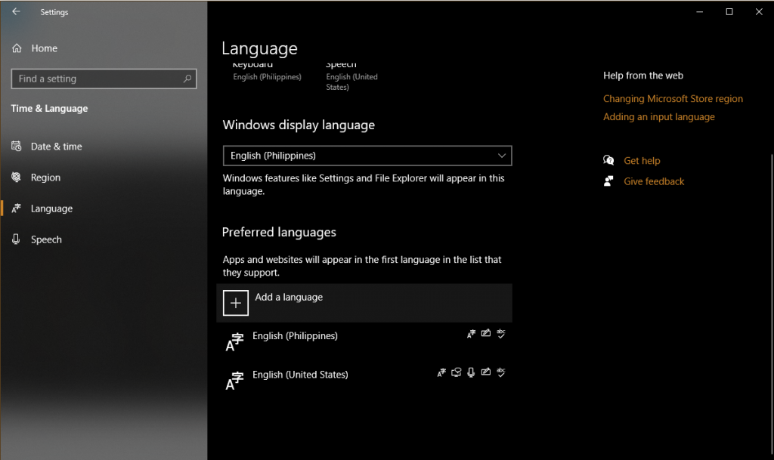Click the Region globe icon
774x460 pixels.
pos(17,178)
